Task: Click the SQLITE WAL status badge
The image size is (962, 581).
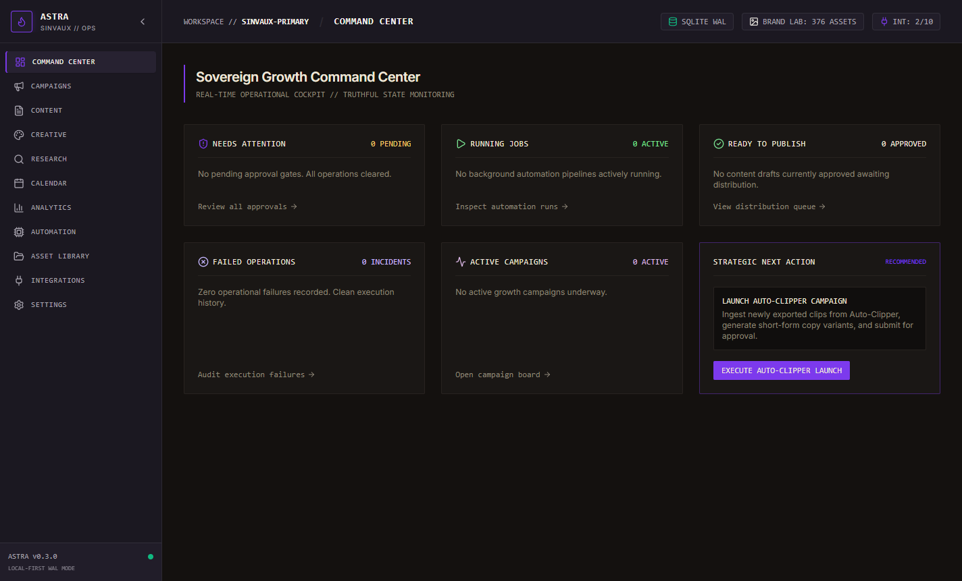Action: tap(697, 22)
